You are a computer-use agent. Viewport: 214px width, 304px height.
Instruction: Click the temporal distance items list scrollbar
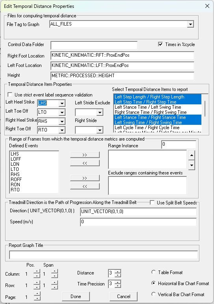pos(205,109)
